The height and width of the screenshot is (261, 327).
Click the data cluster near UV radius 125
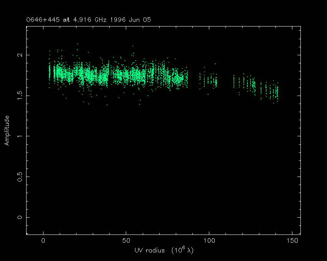[251, 83]
